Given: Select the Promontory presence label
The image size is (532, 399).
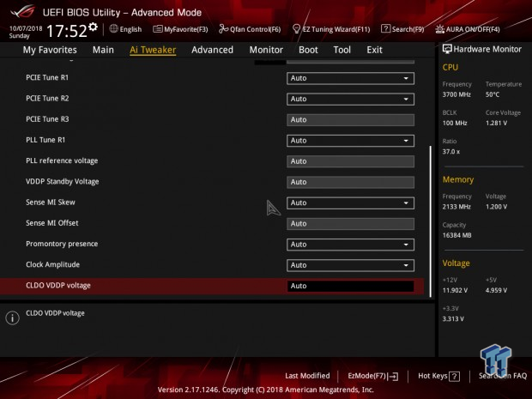Looking at the screenshot, I should click(62, 244).
